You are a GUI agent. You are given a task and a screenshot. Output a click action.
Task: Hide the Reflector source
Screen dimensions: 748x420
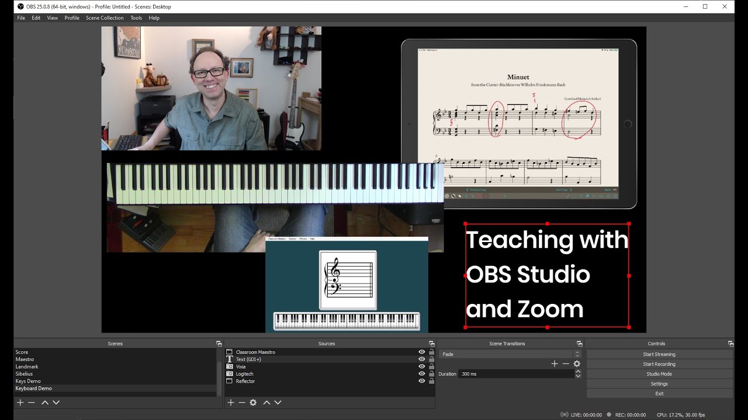pyautogui.click(x=422, y=381)
